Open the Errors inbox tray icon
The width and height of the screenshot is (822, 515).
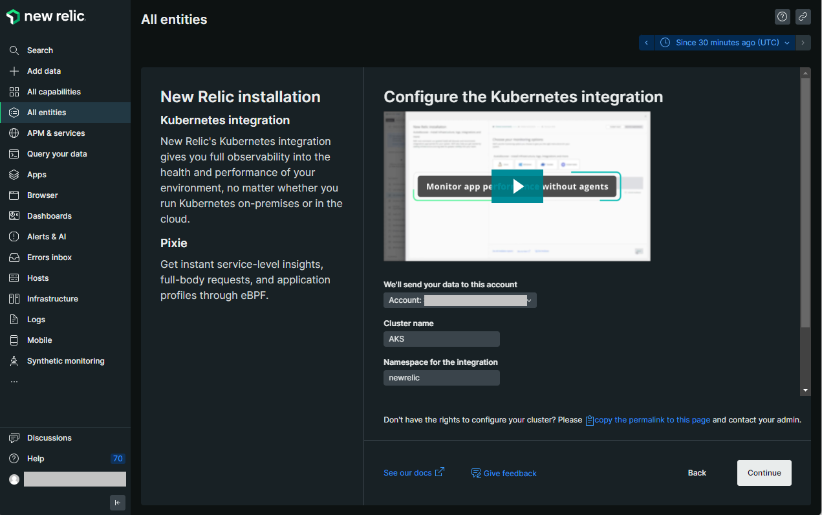coord(14,257)
